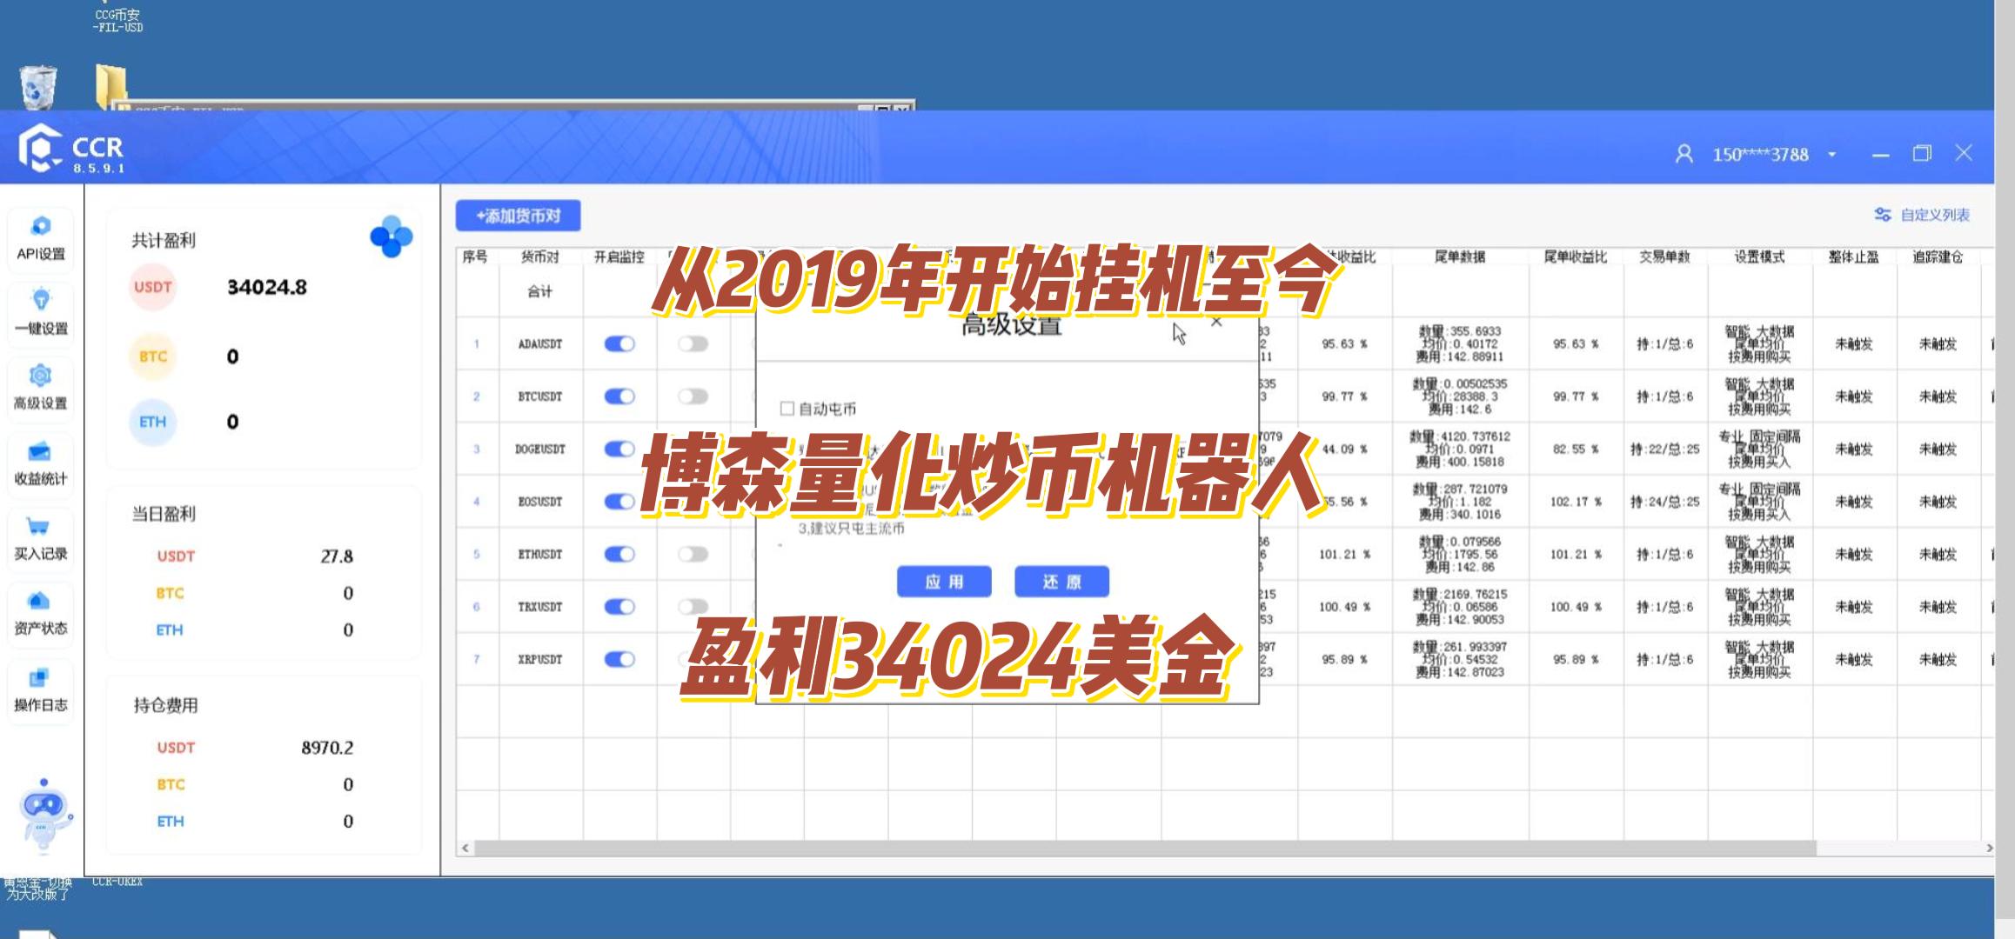The width and height of the screenshot is (2015, 939).
Task: Click the 自定义列表 settings sliders icon
Action: click(x=1883, y=215)
